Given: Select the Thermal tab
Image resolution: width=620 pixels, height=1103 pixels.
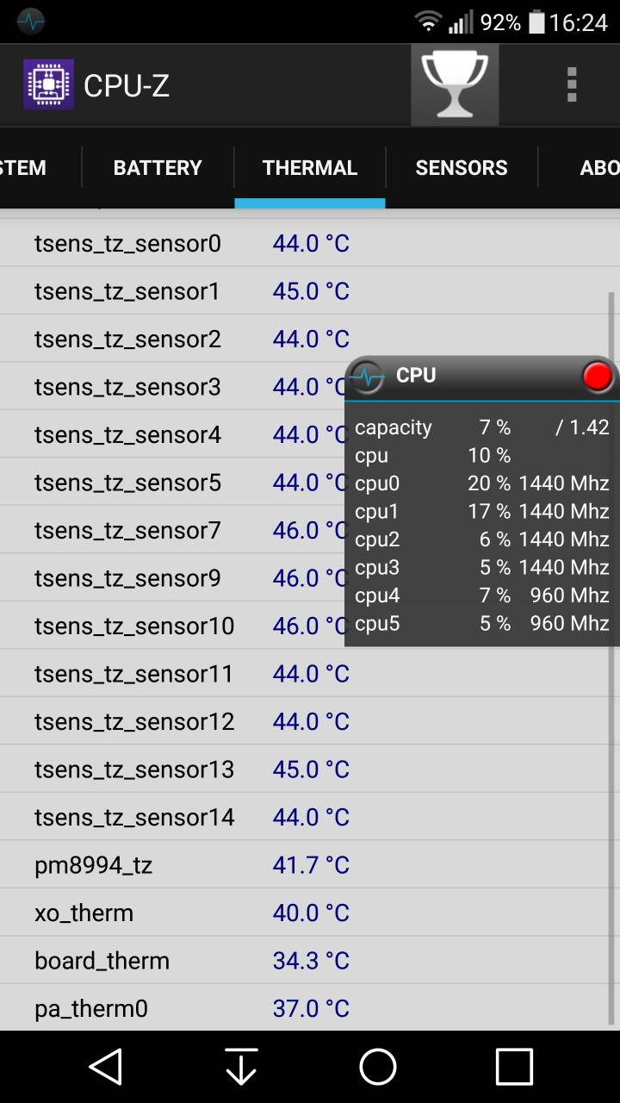Looking at the screenshot, I should pos(310,168).
